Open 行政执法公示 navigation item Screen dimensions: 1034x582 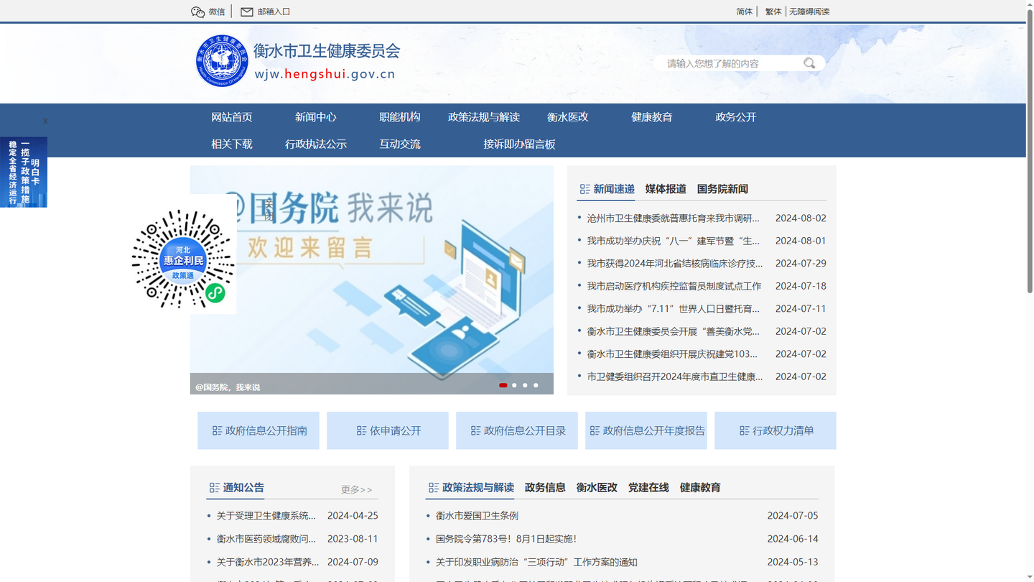pyautogui.click(x=316, y=144)
